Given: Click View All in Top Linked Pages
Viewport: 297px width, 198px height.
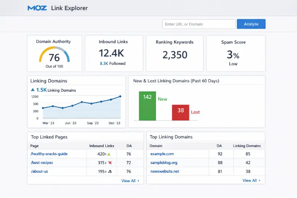Looking at the screenshot, I should 128,181.
